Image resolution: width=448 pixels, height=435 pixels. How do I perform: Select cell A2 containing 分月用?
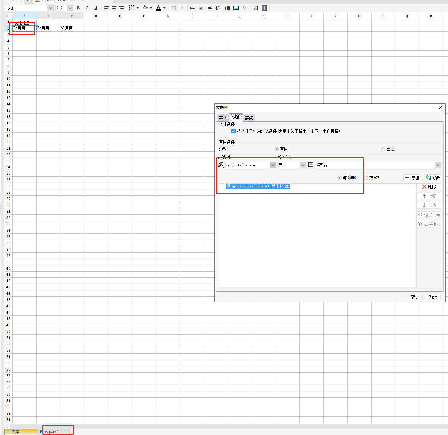click(24, 28)
